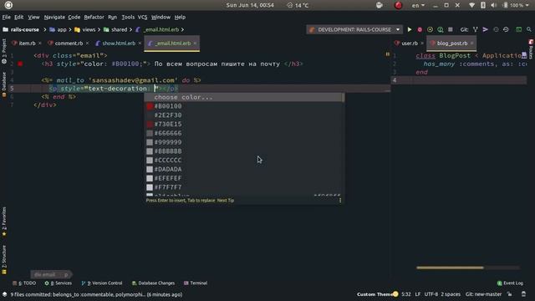The height and width of the screenshot is (301, 535).
Task: Open the green layout window icon
Action: (518, 30)
